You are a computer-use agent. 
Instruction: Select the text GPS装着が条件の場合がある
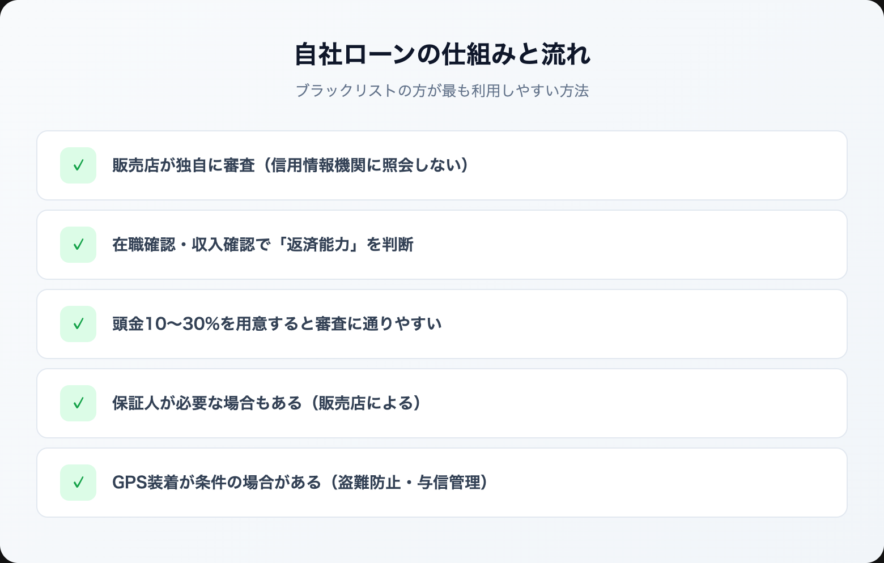coord(216,483)
